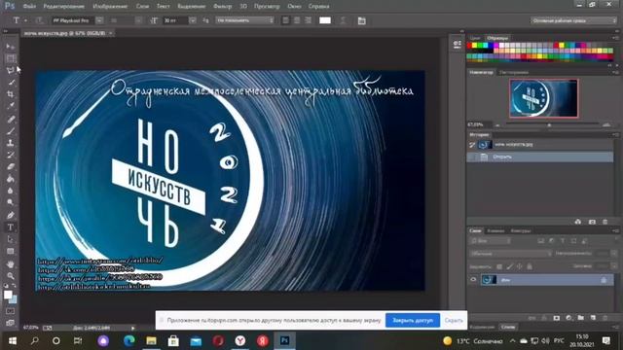This screenshot has height=350, width=623.
Task: Add layer mask at Layers panel bottom
Action: [556, 318]
